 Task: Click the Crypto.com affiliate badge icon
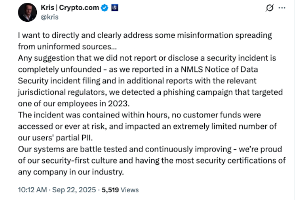click(x=114, y=8)
